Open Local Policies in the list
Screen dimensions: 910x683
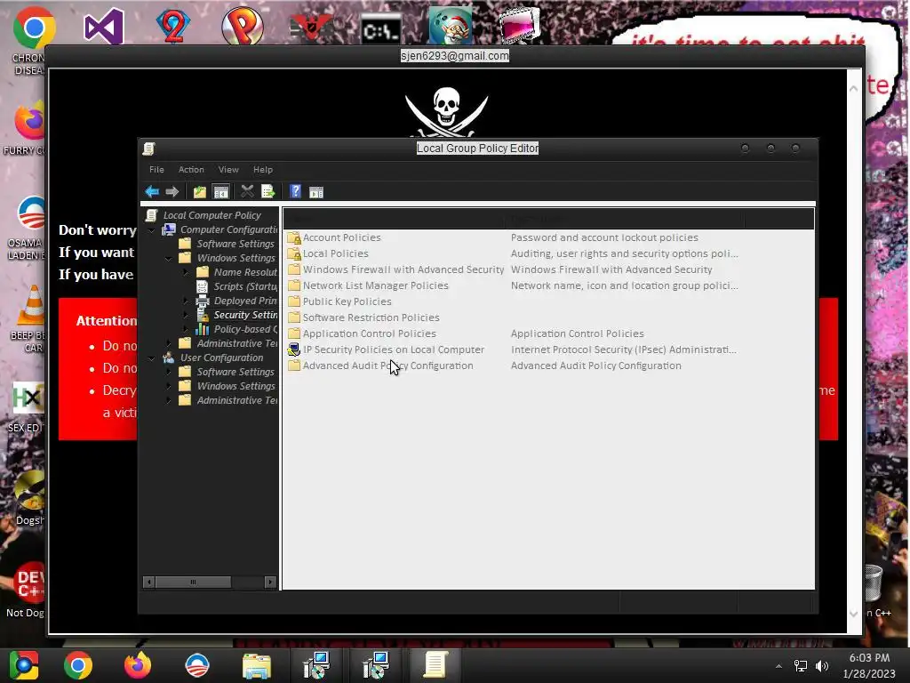335,253
